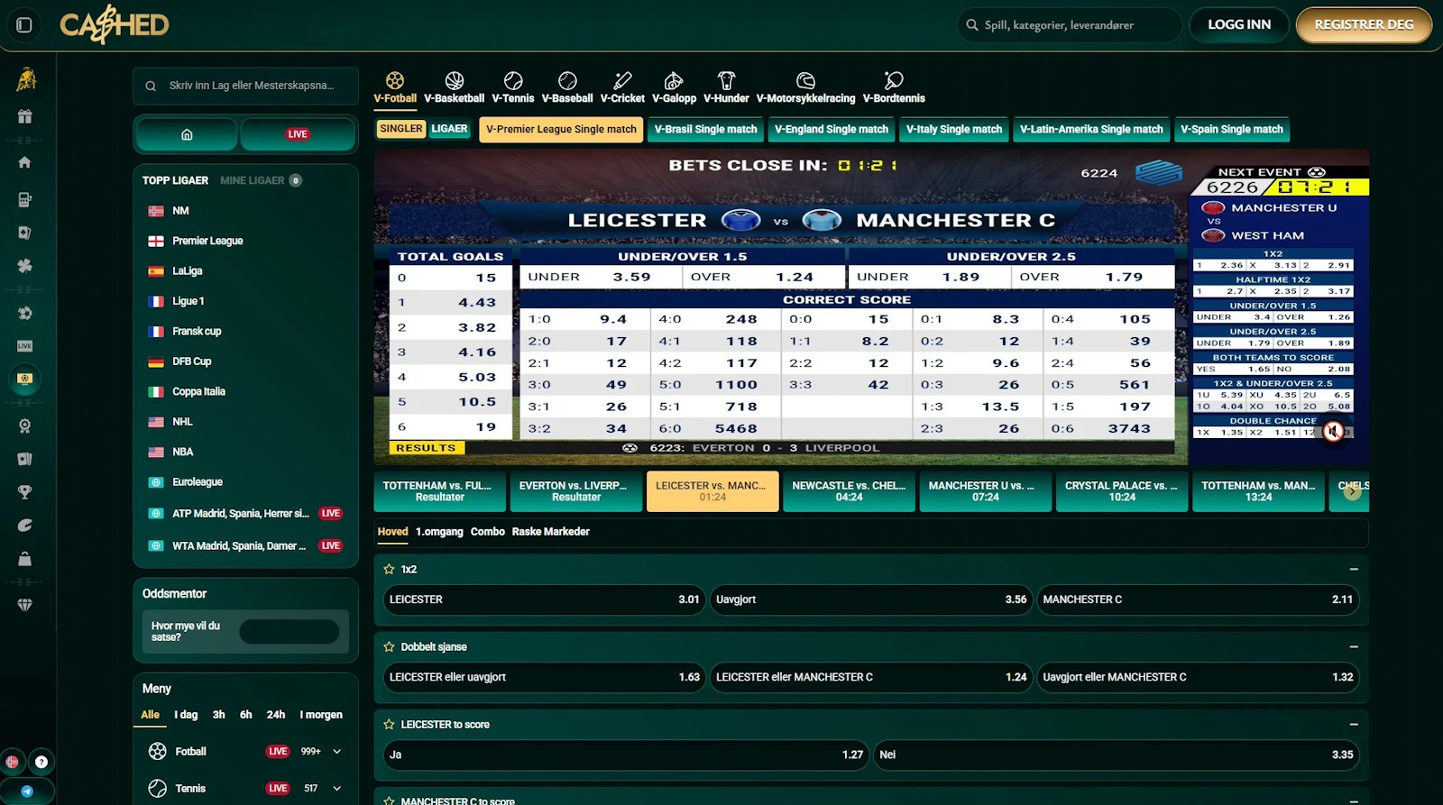1443x805 pixels.
Task: Open the gift box promotions icon in sidebar
Action: pyautogui.click(x=24, y=116)
